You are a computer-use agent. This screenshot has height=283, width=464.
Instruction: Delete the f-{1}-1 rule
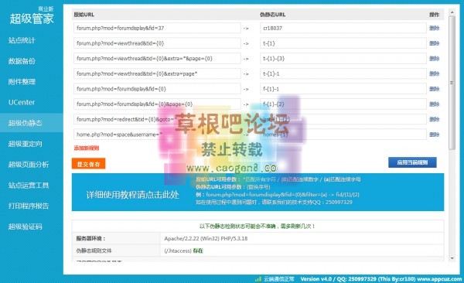434,89
